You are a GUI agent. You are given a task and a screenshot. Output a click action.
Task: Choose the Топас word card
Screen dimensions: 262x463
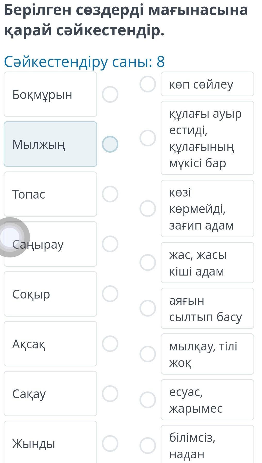tap(50, 194)
